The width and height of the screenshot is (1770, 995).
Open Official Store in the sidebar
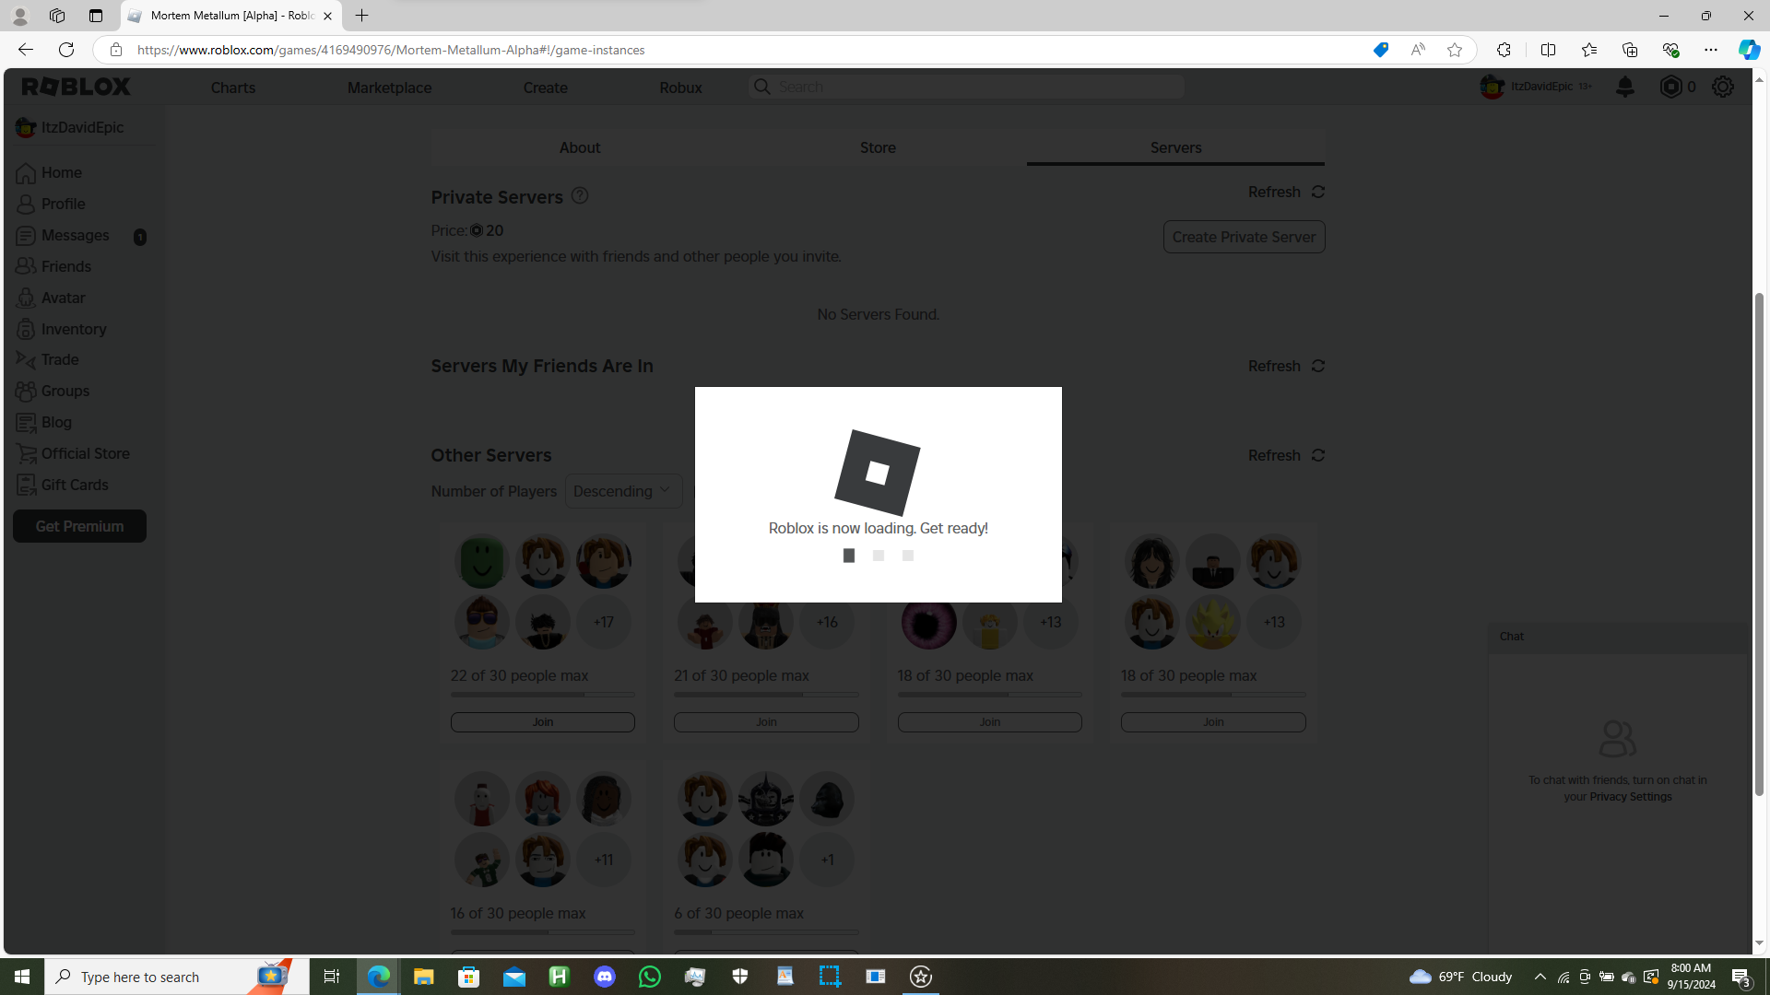pos(86,453)
